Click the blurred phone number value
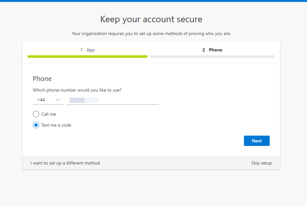307x206 pixels. pos(84,100)
